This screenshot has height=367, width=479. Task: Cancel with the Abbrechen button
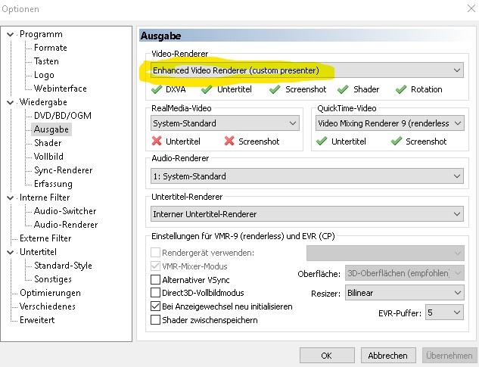pos(388,356)
